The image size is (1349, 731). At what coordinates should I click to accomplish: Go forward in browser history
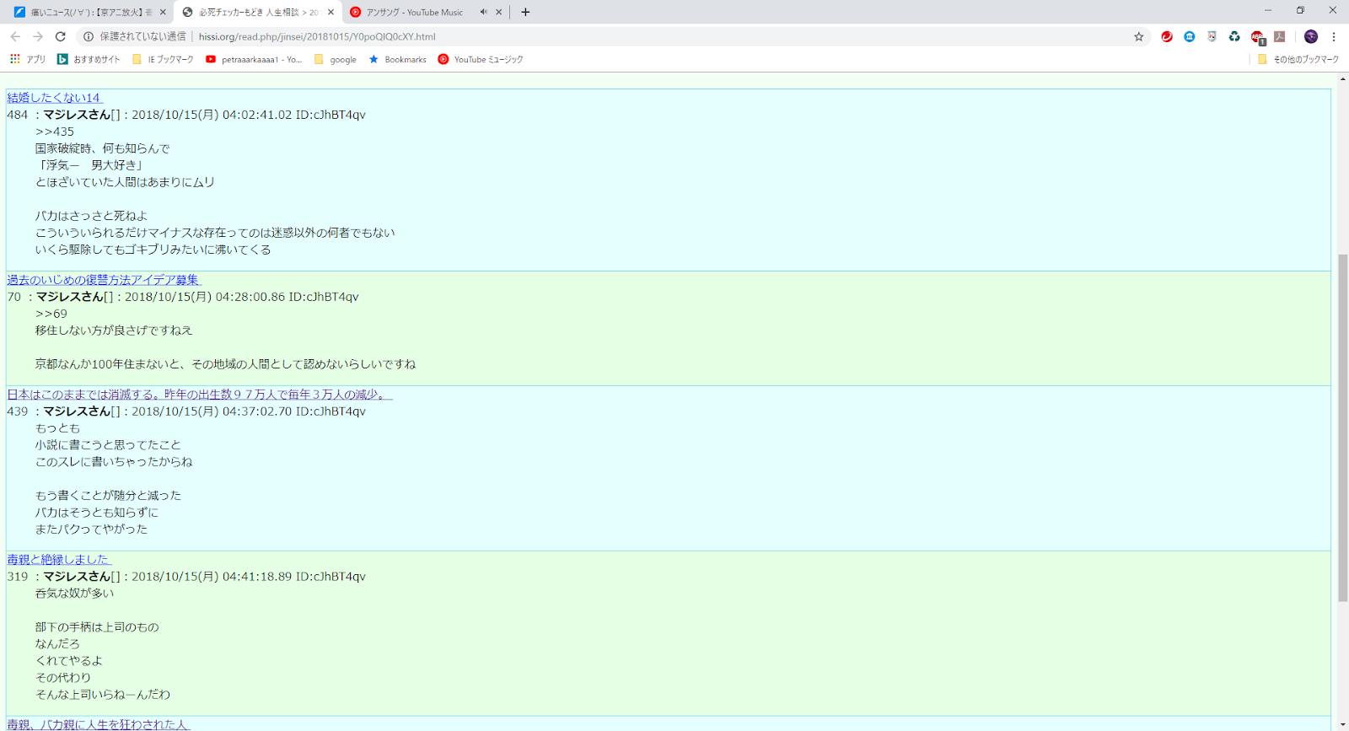(x=38, y=36)
